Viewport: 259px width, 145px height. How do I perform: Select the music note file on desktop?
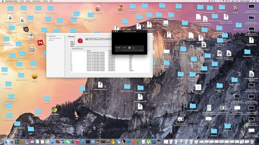click(198, 87)
